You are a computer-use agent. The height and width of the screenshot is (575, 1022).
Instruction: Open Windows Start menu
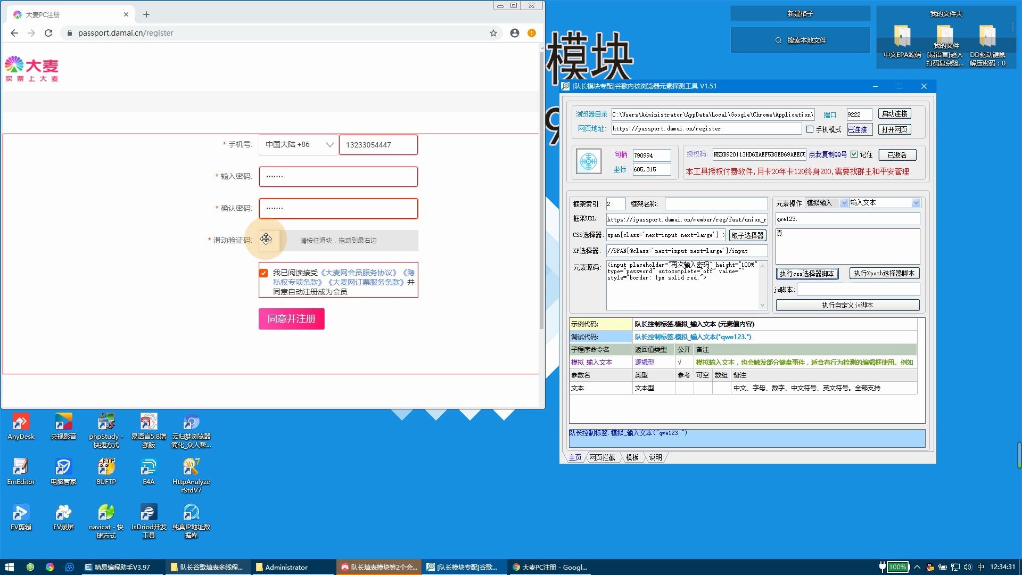(x=9, y=567)
